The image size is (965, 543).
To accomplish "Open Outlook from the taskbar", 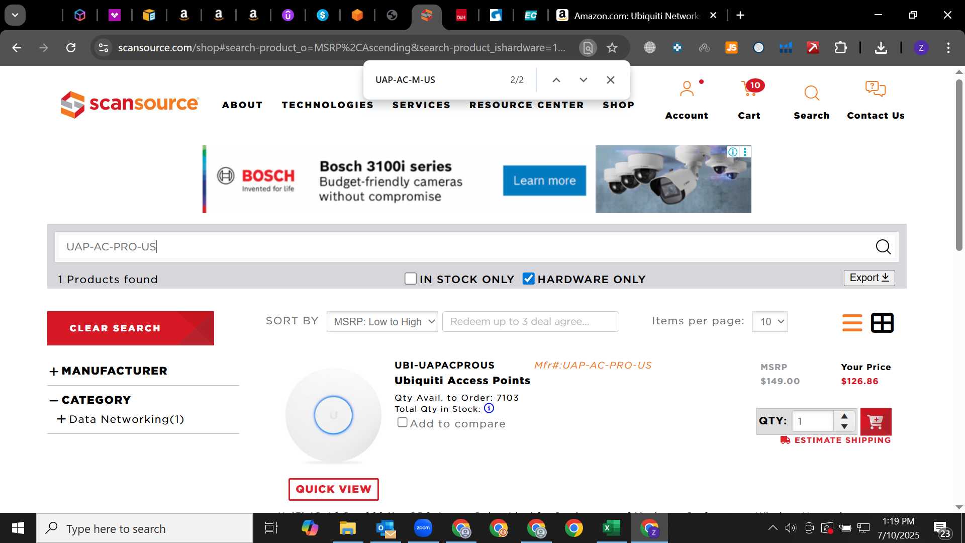I will click(x=385, y=528).
